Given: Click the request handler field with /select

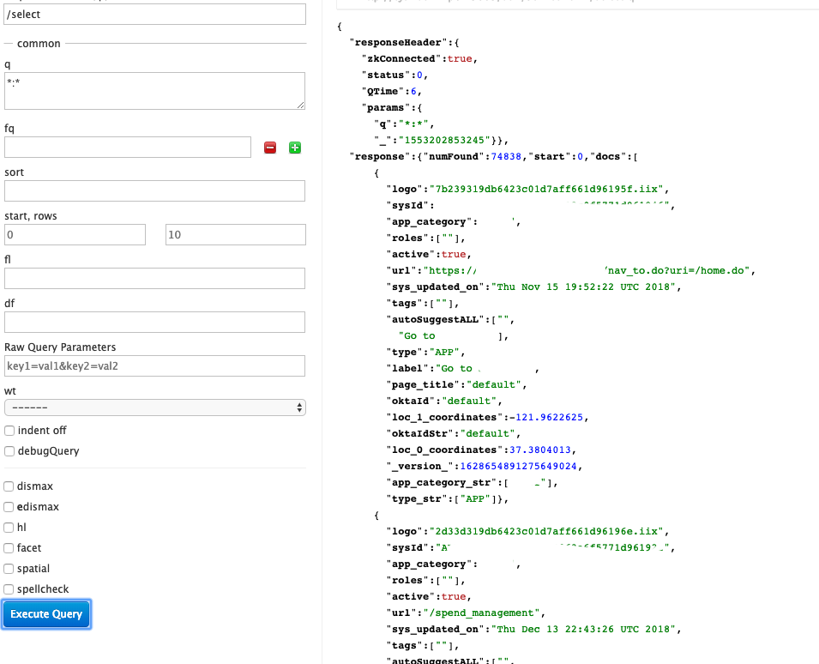Looking at the screenshot, I should [155, 15].
